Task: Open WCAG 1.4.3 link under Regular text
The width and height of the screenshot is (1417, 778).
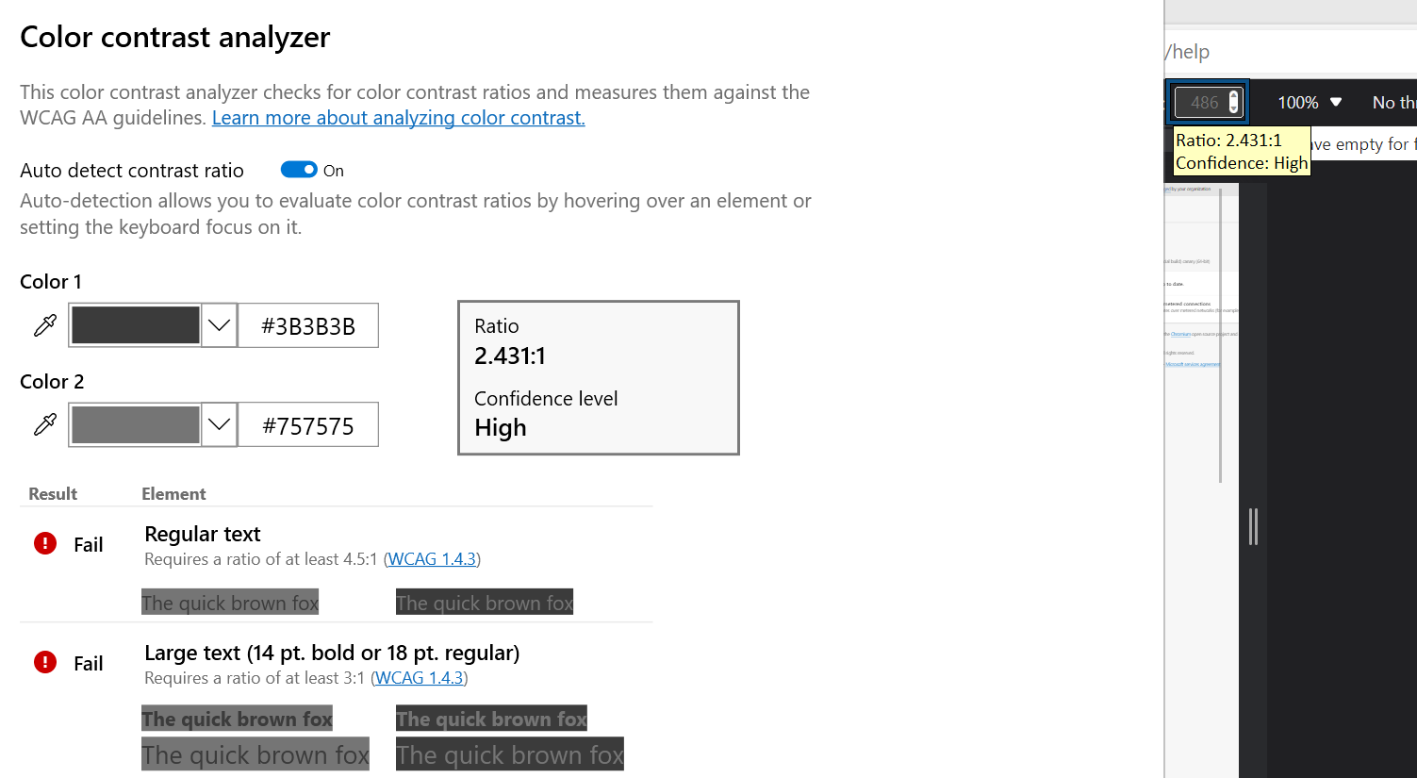Action: 432,558
